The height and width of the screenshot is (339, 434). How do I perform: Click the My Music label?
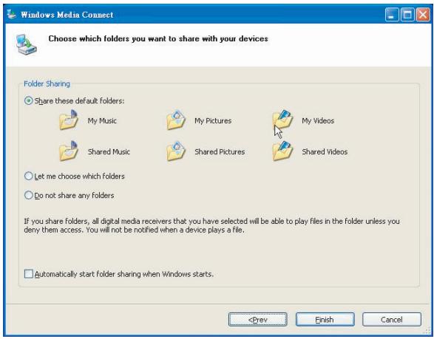(x=102, y=121)
